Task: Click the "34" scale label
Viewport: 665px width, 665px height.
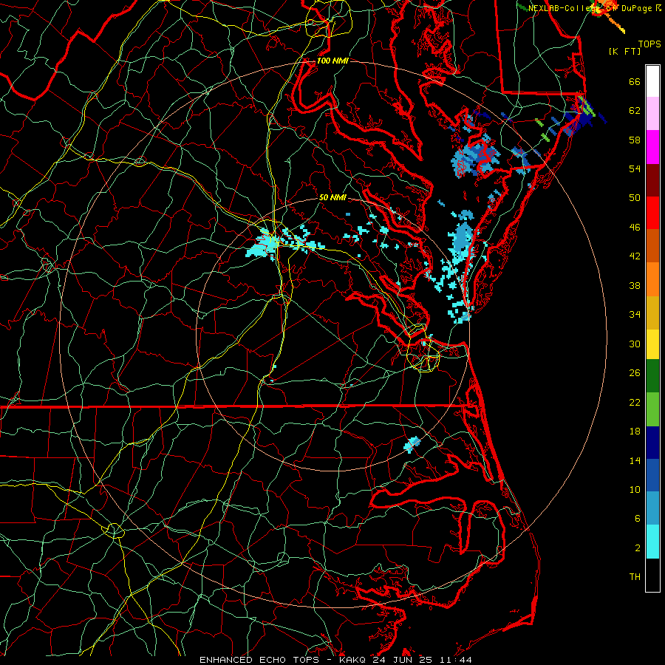Action: tap(635, 315)
